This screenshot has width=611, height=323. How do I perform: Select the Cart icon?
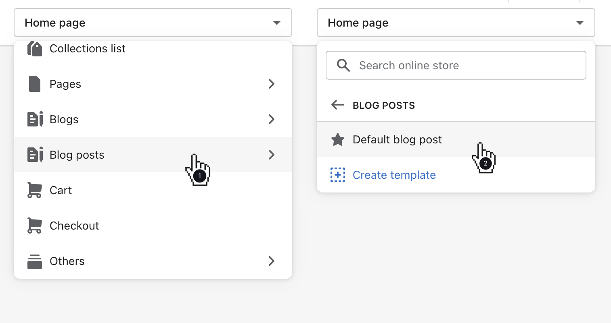tap(34, 190)
